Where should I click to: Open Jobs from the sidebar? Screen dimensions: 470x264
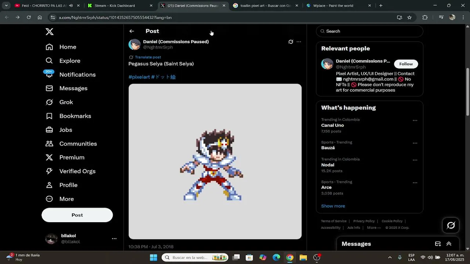[59, 130]
